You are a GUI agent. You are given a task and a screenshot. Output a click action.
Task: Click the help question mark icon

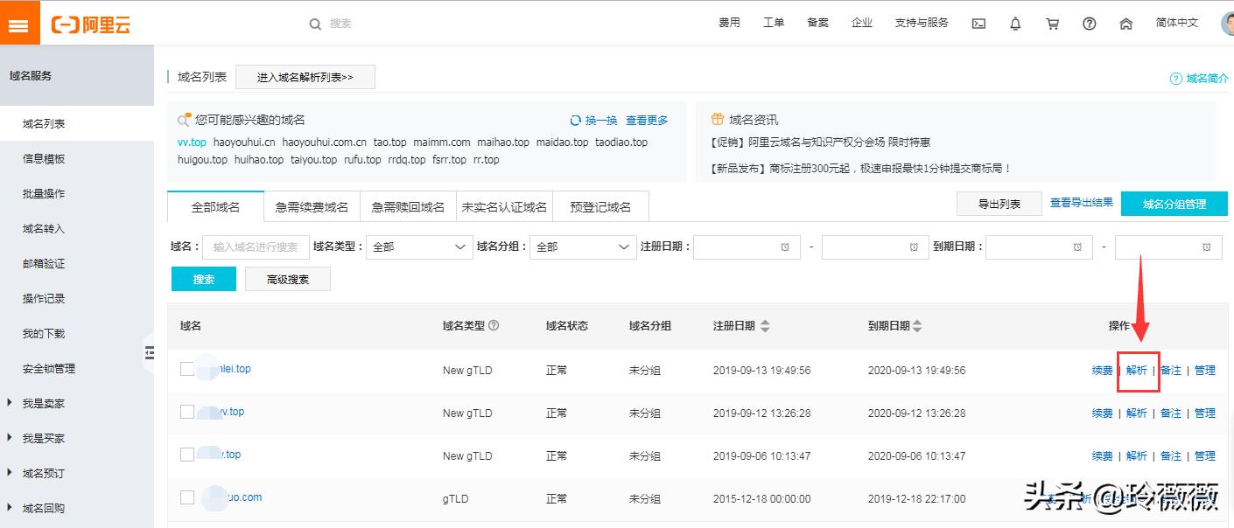1089,23
